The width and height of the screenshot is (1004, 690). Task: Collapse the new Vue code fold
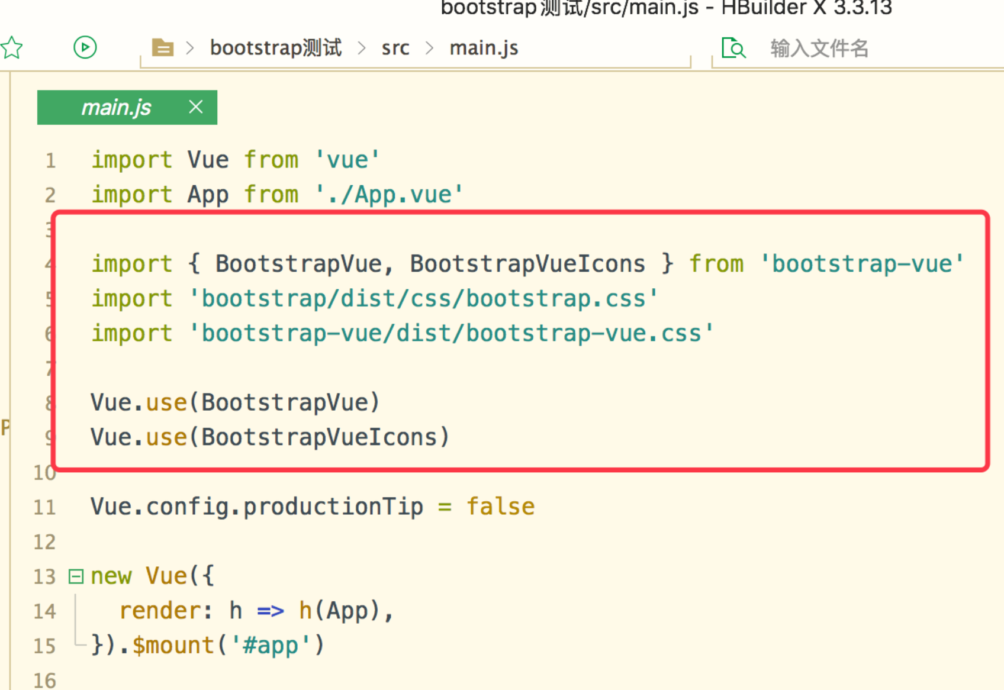pos(76,576)
